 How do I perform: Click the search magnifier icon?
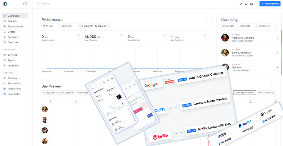click(38, 4)
